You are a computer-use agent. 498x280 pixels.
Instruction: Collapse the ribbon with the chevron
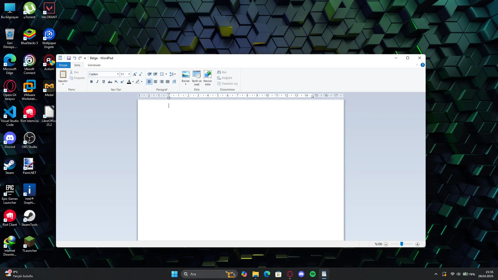coord(417,65)
